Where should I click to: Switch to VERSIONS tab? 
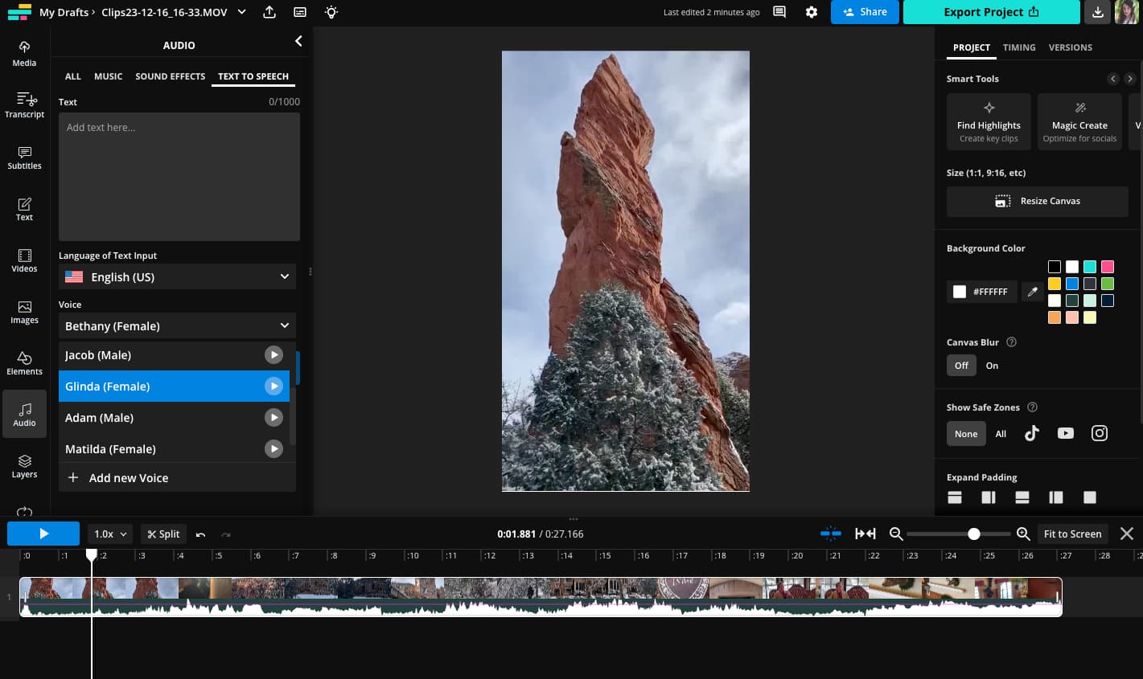click(1071, 47)
